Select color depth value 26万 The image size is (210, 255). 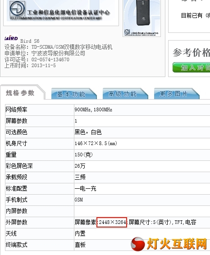coord(80,166)
